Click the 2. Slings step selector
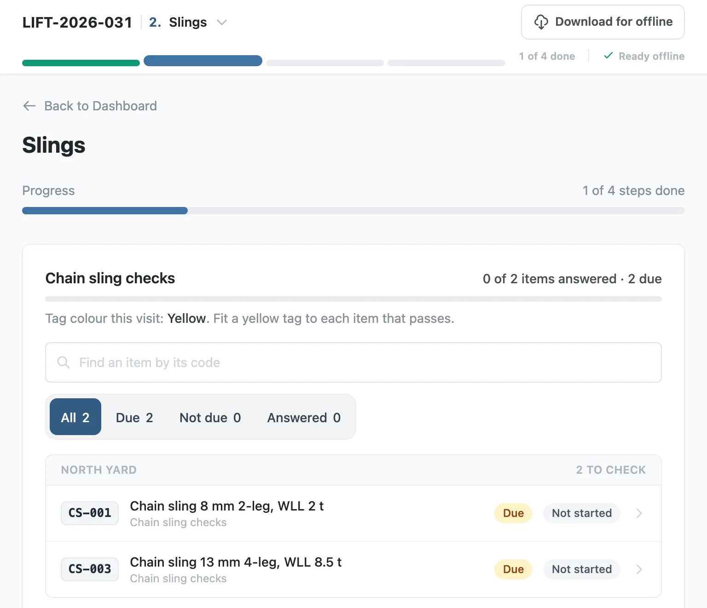Screen dimensions: 707x608 pyautogui.click(x=188, y=22)
